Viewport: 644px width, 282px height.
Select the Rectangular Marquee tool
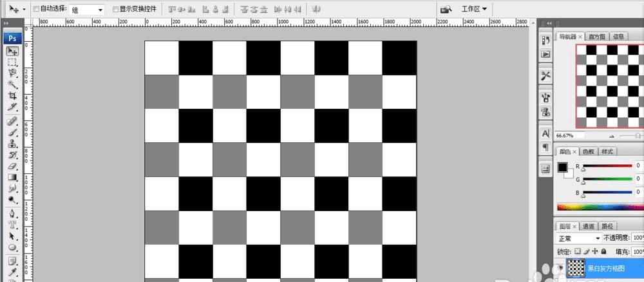pyautogui.click(x=13, y=62)
